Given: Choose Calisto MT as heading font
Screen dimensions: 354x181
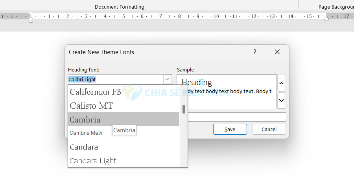Looking at the screenshot, I should point(91,106).
